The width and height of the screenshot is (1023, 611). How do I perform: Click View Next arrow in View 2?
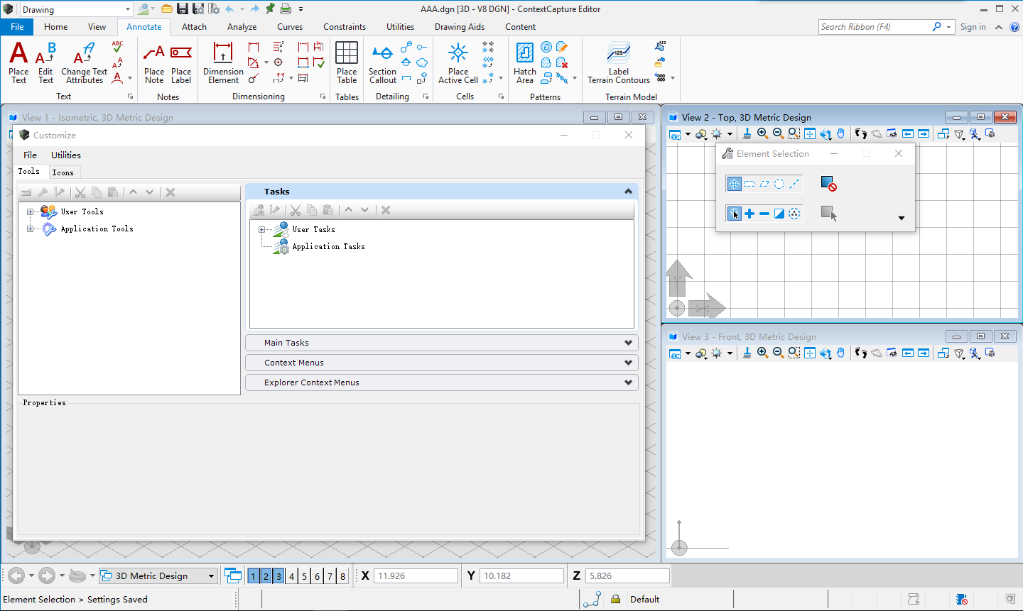click(924, 133)
